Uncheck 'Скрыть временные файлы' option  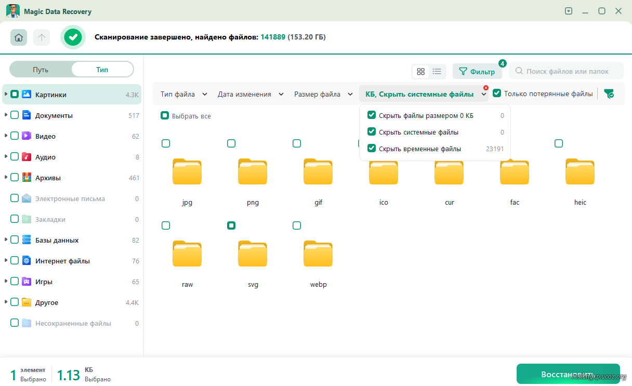pos(372,149)
